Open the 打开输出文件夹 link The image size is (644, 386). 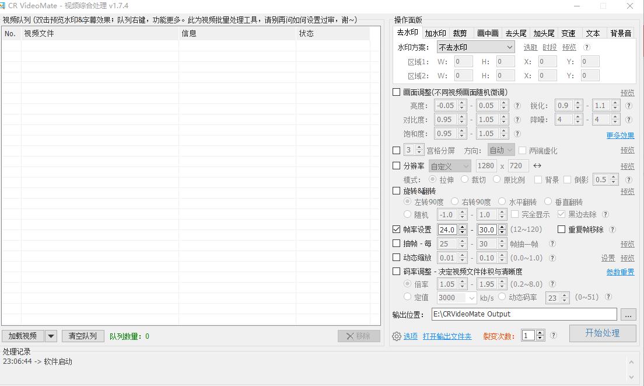point(447,336)
